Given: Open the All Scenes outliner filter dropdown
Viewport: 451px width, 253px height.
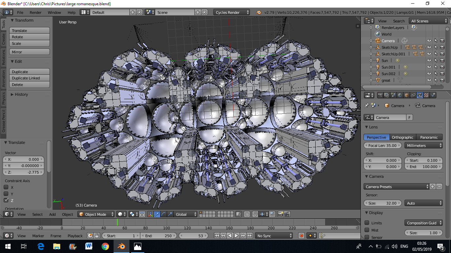Looking at the screenshot, I should click(428, 21).
